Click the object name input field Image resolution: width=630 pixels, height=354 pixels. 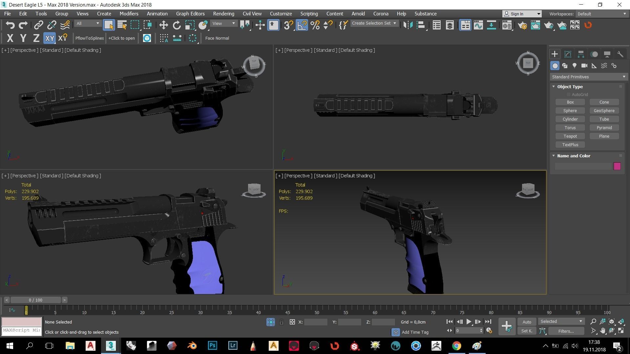(583, 167)
